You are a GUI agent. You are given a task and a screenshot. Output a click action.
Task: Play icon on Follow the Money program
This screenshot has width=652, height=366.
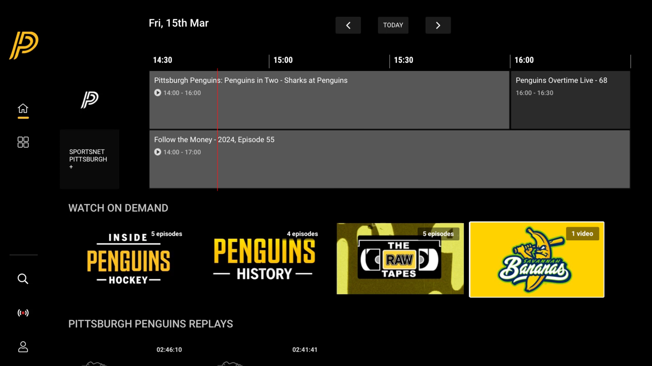coord(158,152)
